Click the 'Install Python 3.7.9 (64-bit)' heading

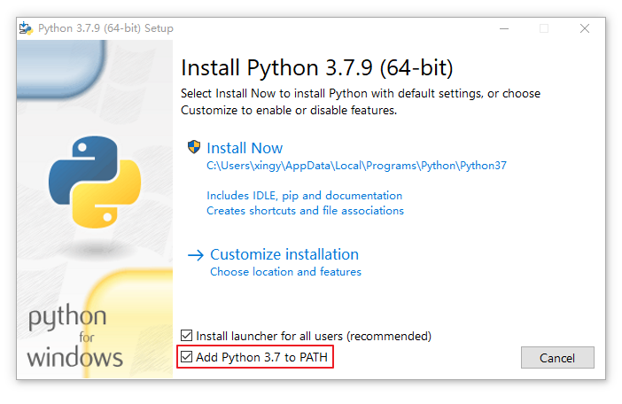coord(316,68)
